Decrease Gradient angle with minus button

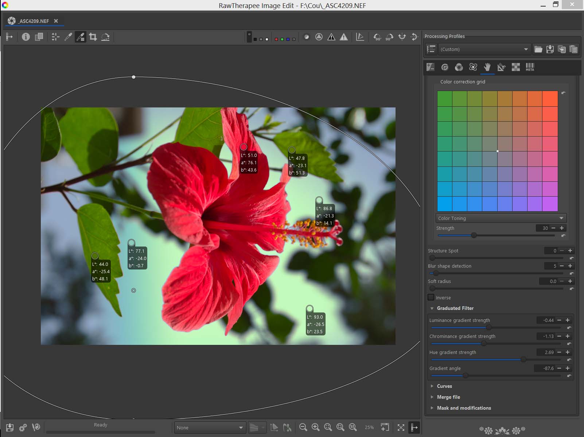click(559, 368)
